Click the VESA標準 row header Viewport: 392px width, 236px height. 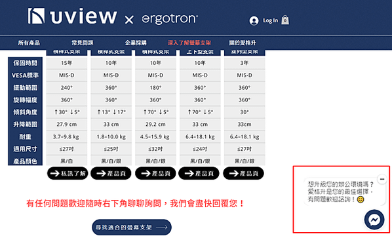pos(26,75)
